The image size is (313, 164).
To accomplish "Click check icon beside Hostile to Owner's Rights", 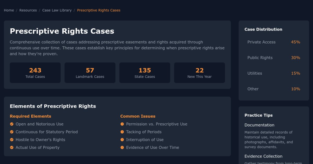I will (x=12, y=140).
